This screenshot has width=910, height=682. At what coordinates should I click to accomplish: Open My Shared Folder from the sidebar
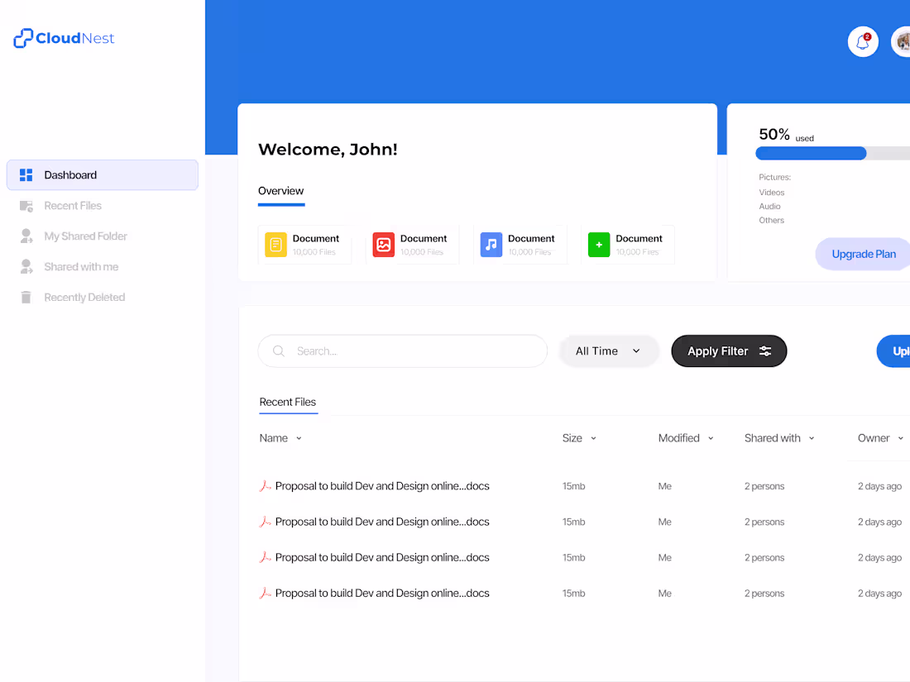[x=27, y=236]
